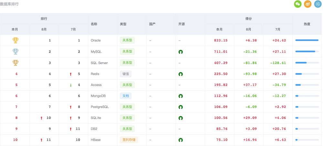Click the red up arrow in DB2 row
The image size is (323, 146).
click(71, 129)
